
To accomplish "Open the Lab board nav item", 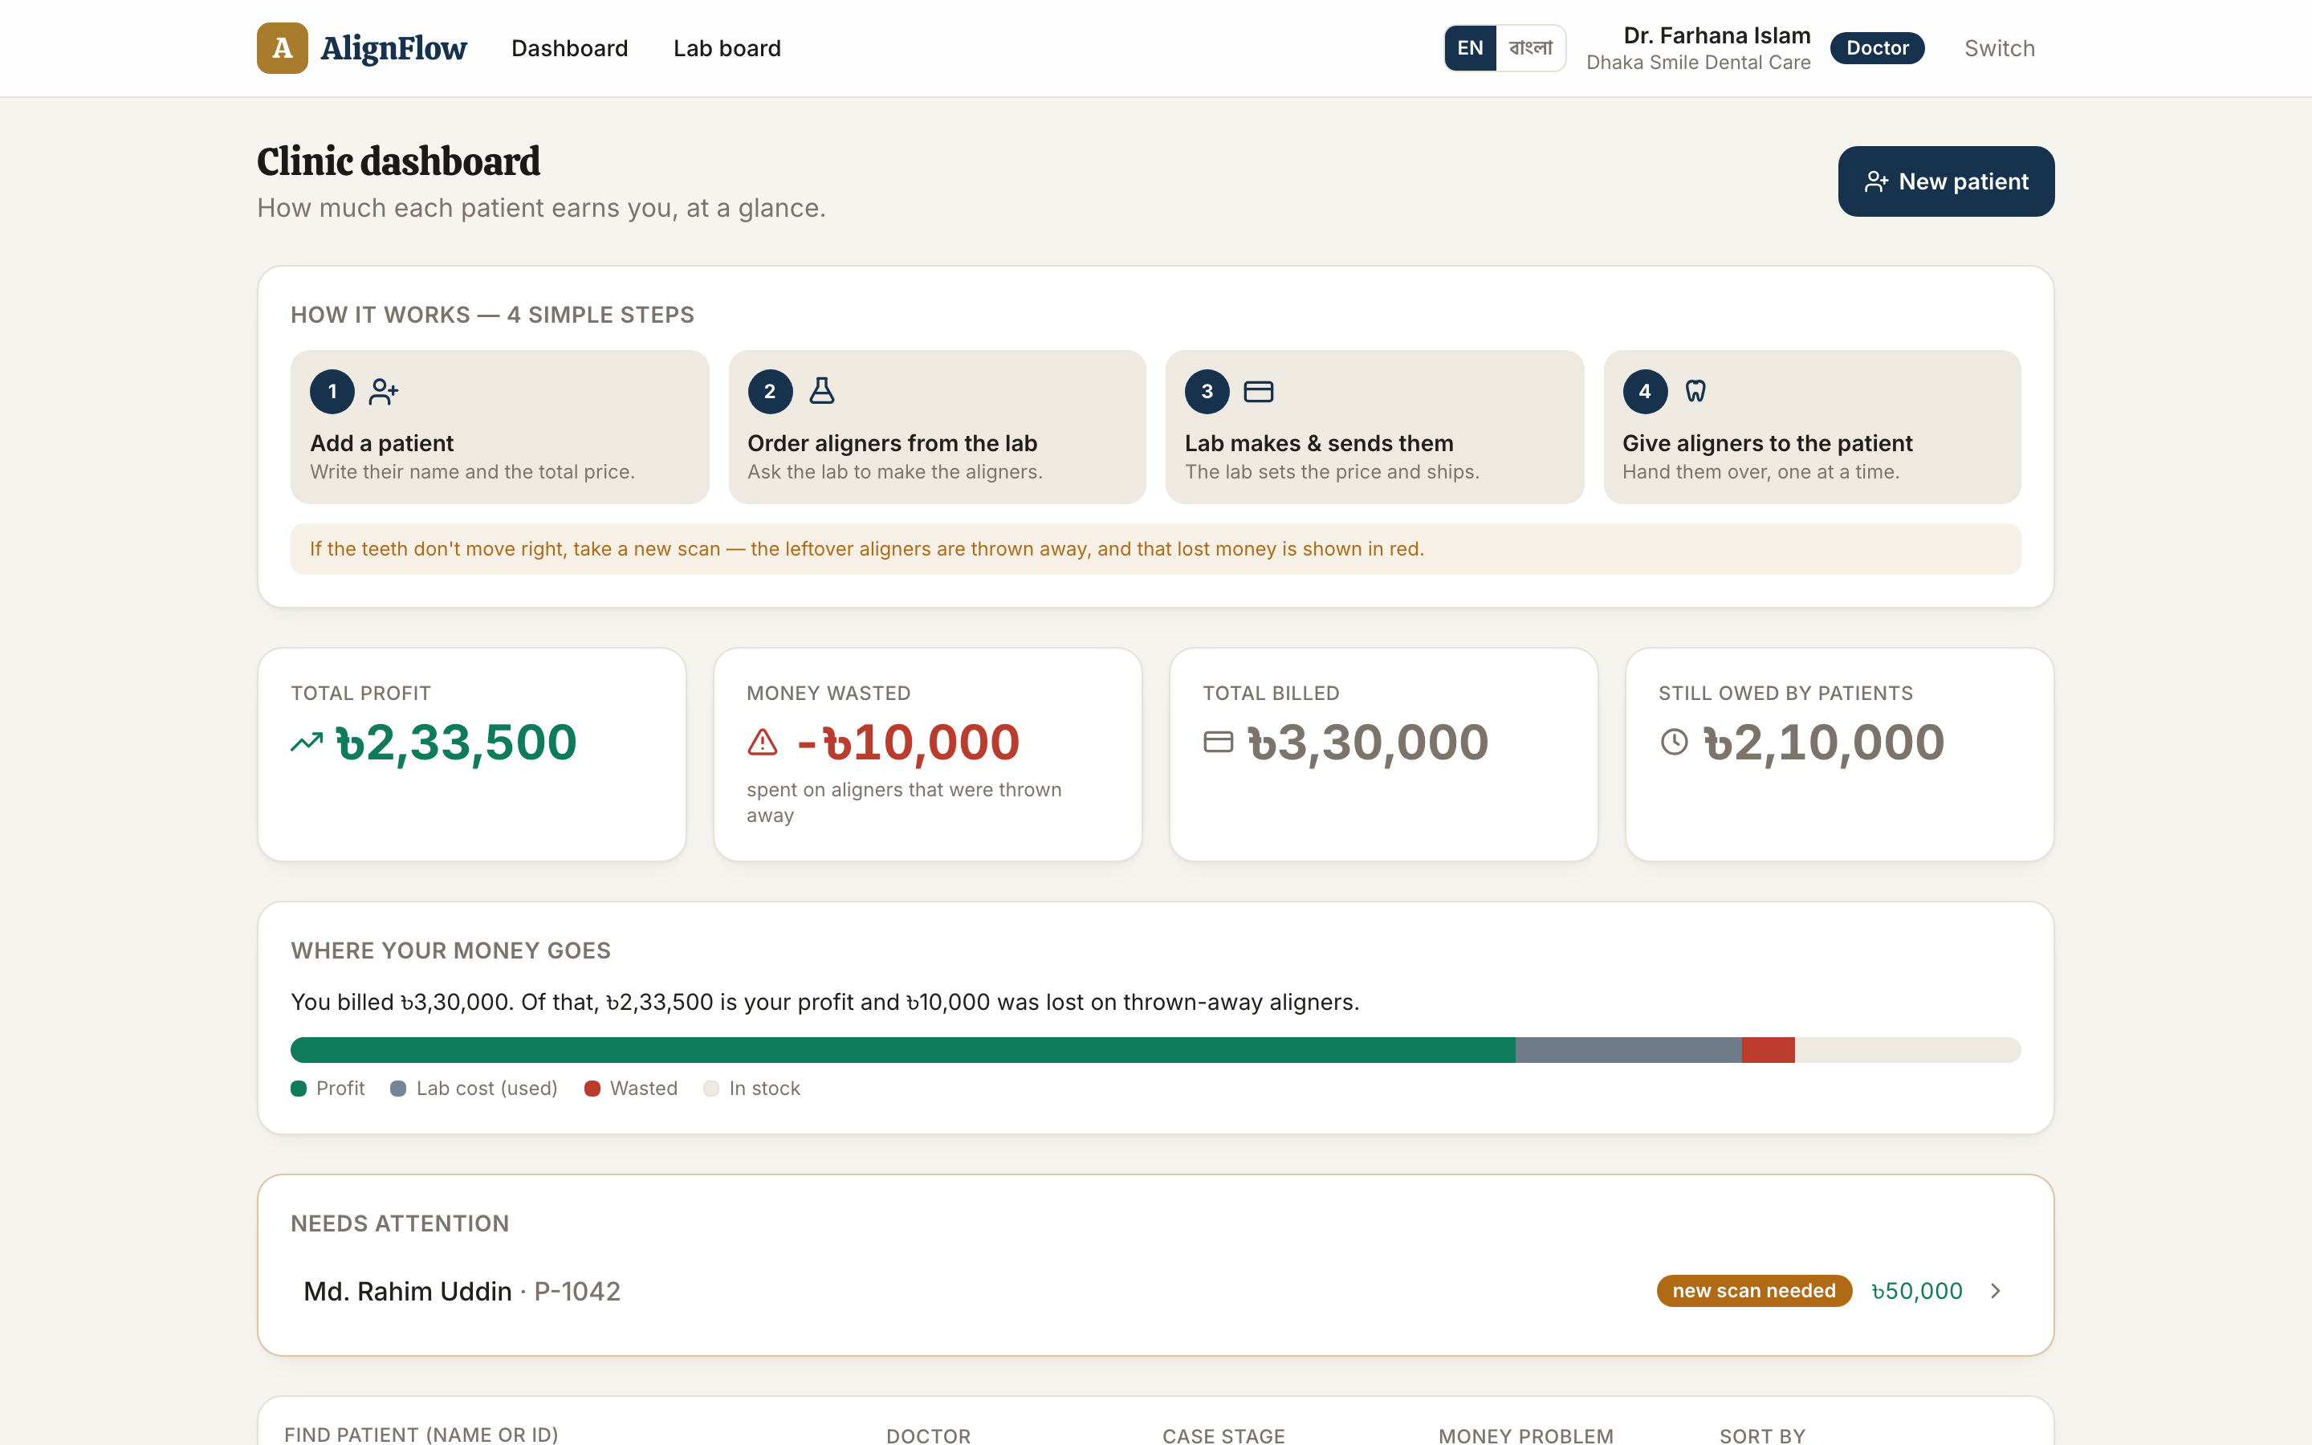I will click(x=727, y=48).
